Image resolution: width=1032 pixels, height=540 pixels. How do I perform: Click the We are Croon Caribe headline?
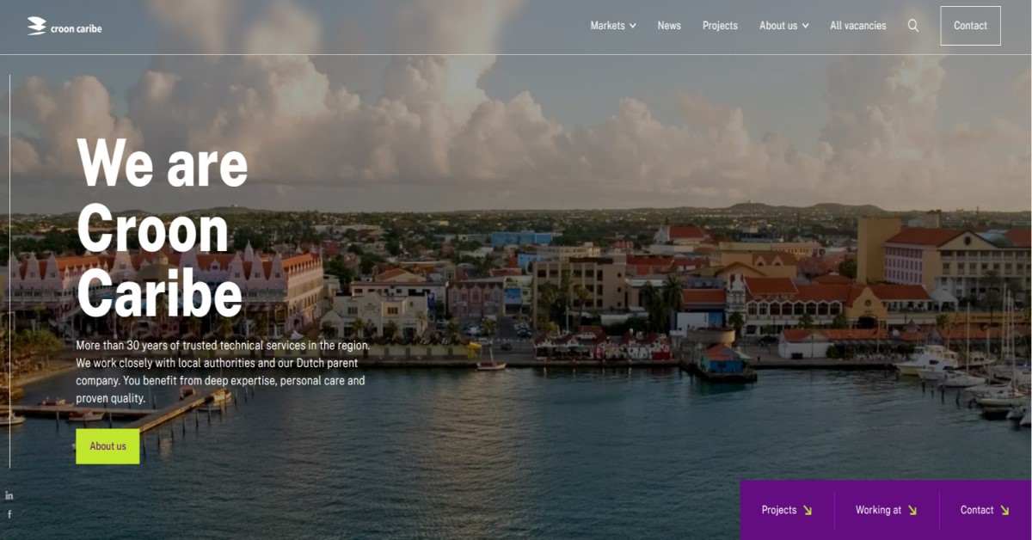pos(162,228)
